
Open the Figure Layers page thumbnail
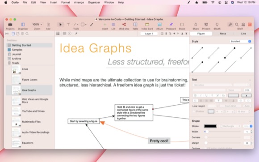16,80
